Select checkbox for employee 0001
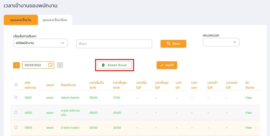The width and height of the screenshot is (270, 136). click(x=16, y=97)
